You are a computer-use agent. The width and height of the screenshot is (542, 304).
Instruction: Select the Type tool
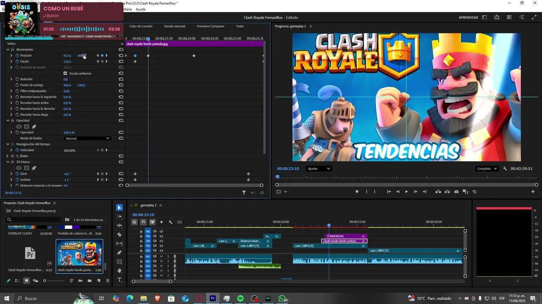119,280
